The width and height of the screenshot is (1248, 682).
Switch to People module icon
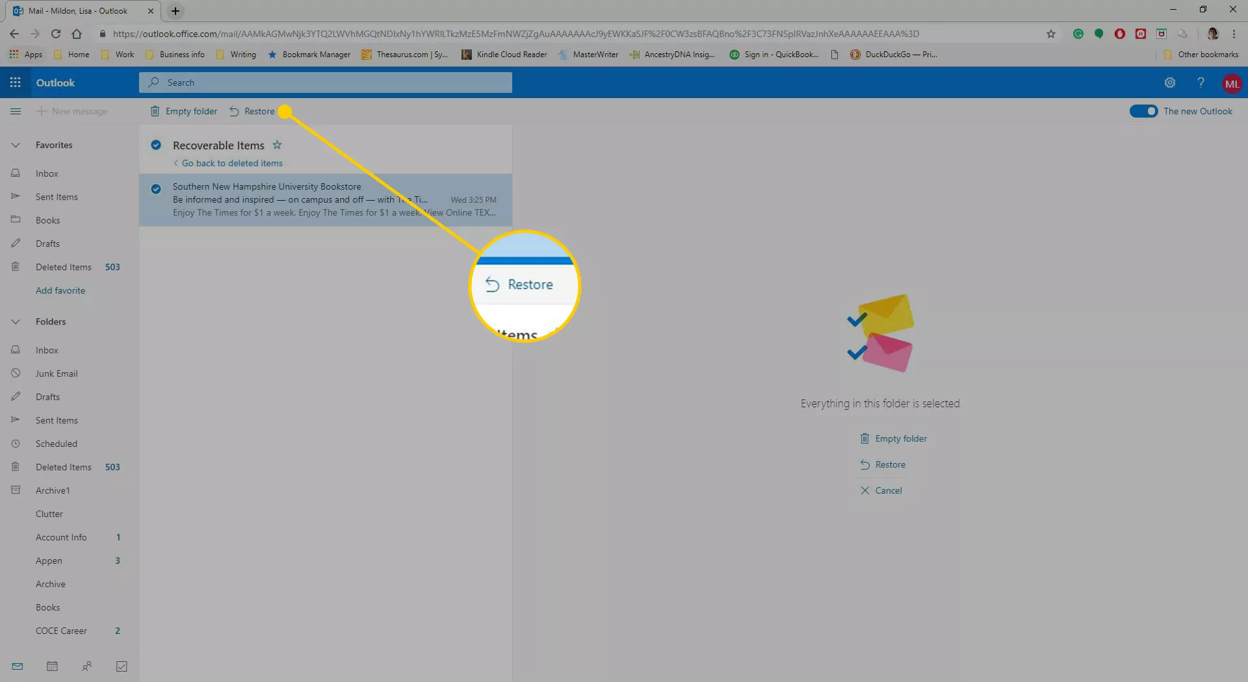tap(87, 666)
